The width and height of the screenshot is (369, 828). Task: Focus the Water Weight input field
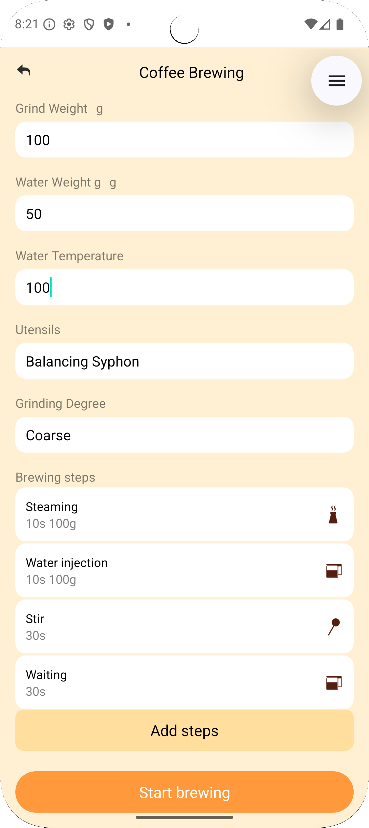184,213
